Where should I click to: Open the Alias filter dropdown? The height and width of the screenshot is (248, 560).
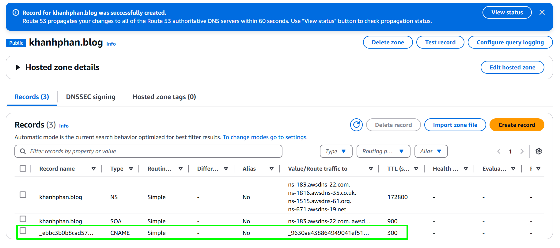(431, 151)
